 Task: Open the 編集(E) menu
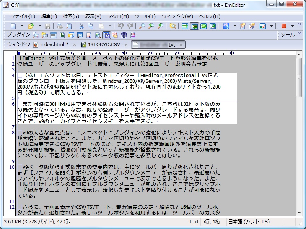pyautogui.click(x=49, y=16)
